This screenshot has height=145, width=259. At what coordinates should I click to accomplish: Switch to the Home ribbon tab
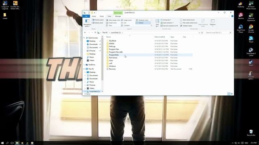[93, 16]
